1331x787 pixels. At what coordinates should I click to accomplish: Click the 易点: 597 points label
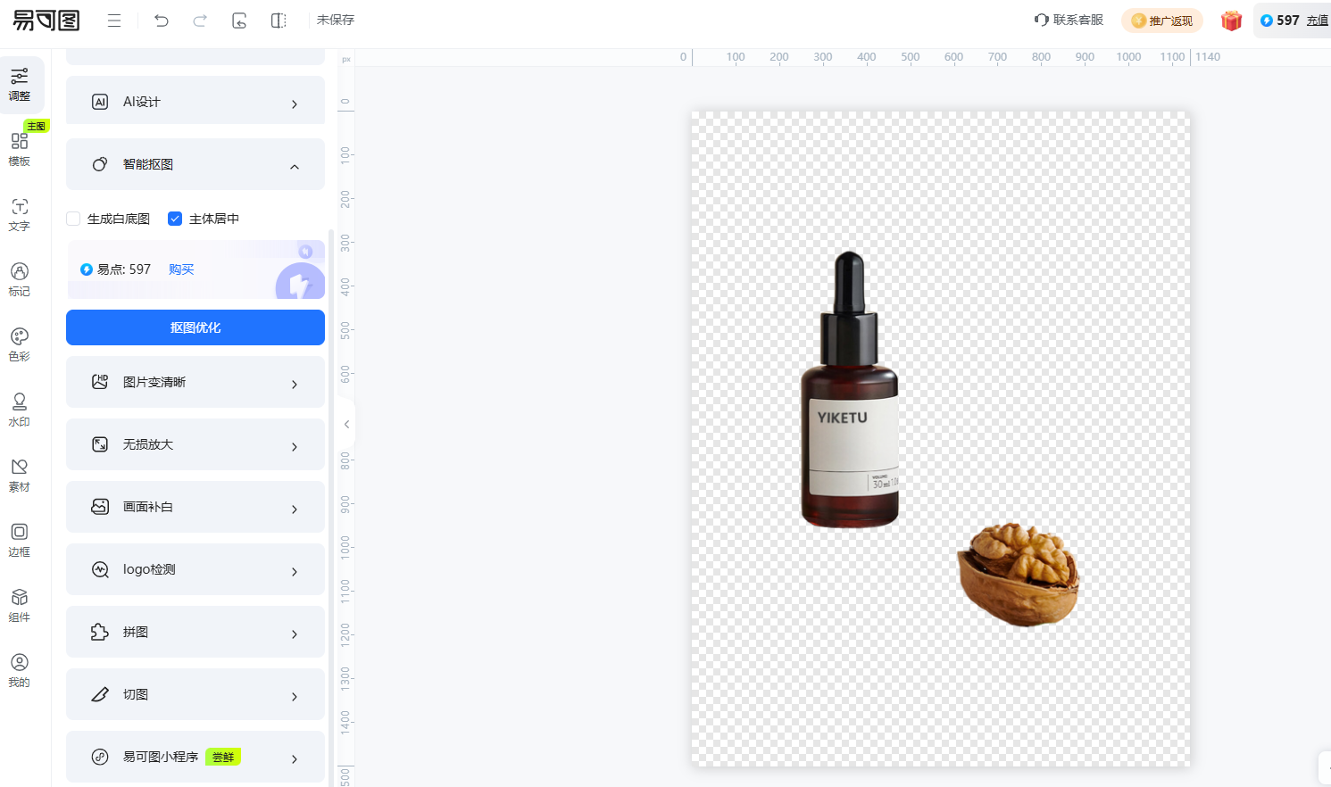click(116, 269)
